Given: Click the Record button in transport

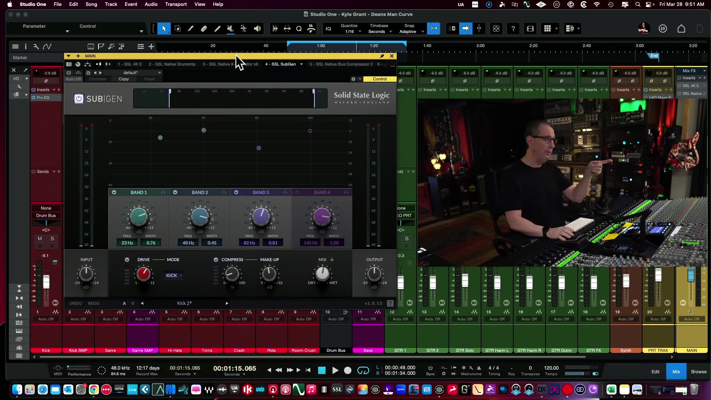Looking at the screenshot, I should (x=348, y=370).
